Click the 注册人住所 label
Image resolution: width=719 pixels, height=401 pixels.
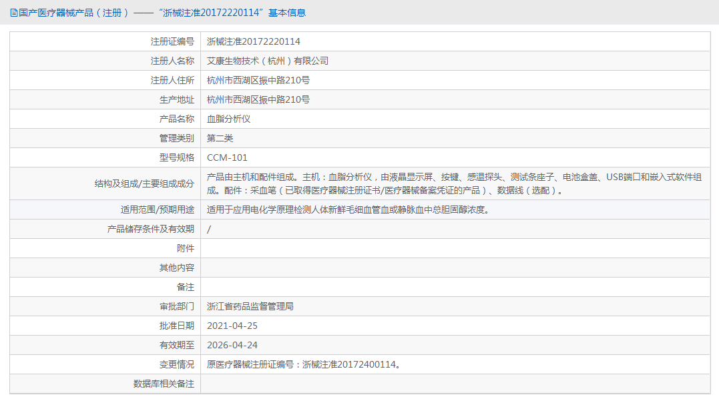click(x=172, y=80)
